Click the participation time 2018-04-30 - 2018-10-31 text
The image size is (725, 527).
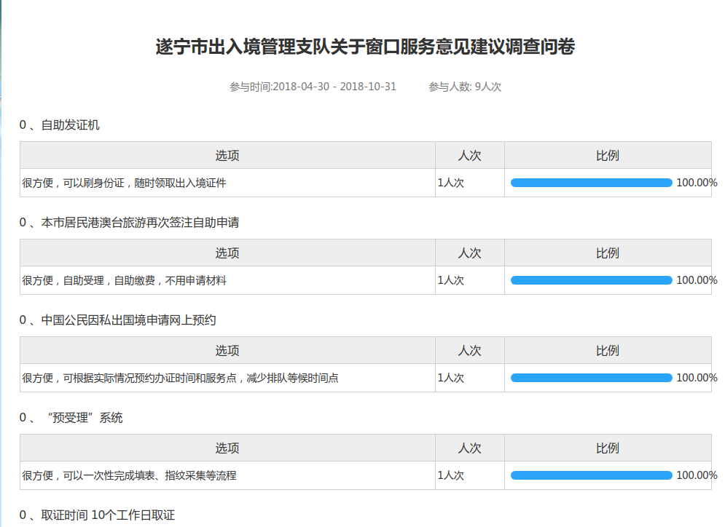pyautogui.click(x=313, y=87)
